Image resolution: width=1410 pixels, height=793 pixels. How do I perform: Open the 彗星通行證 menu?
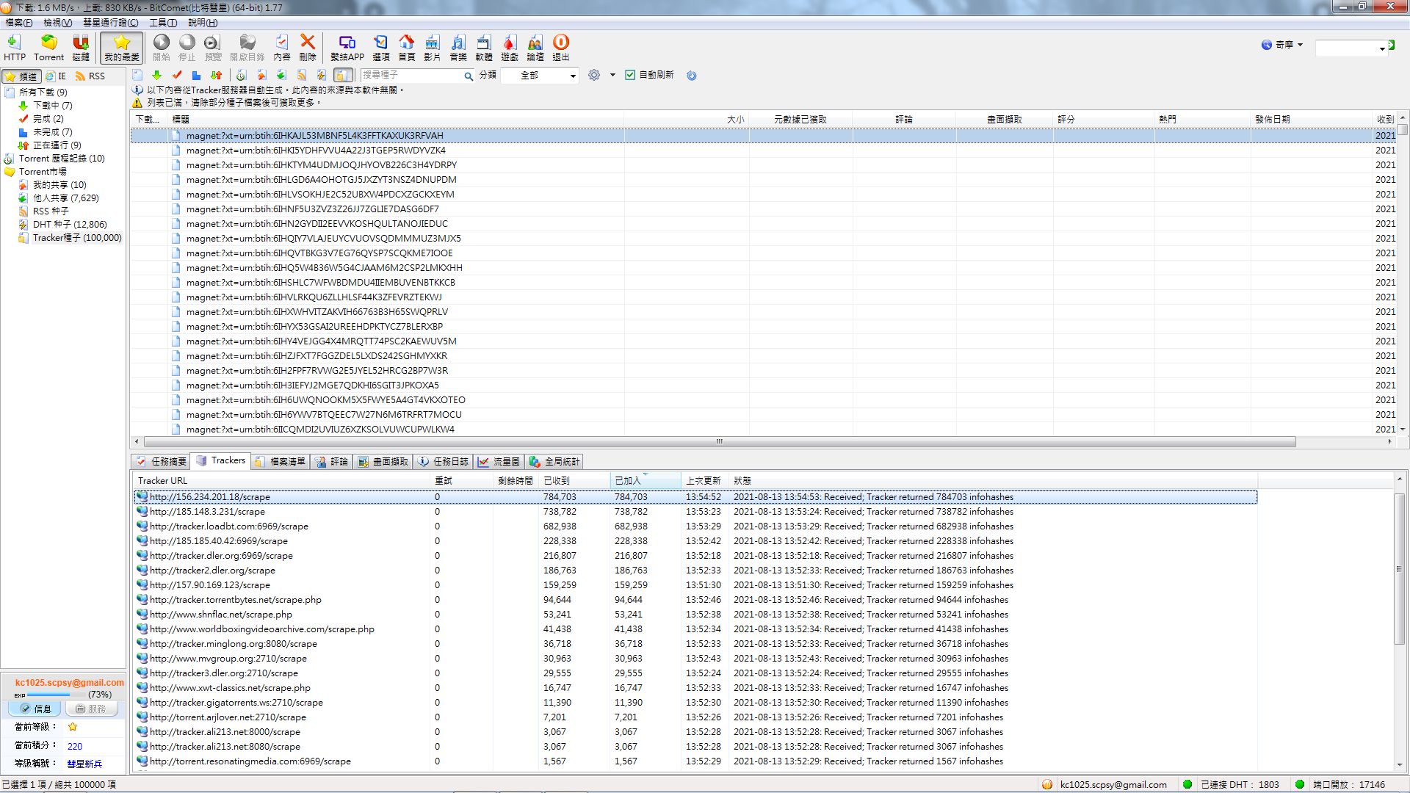tap(111, 23)
